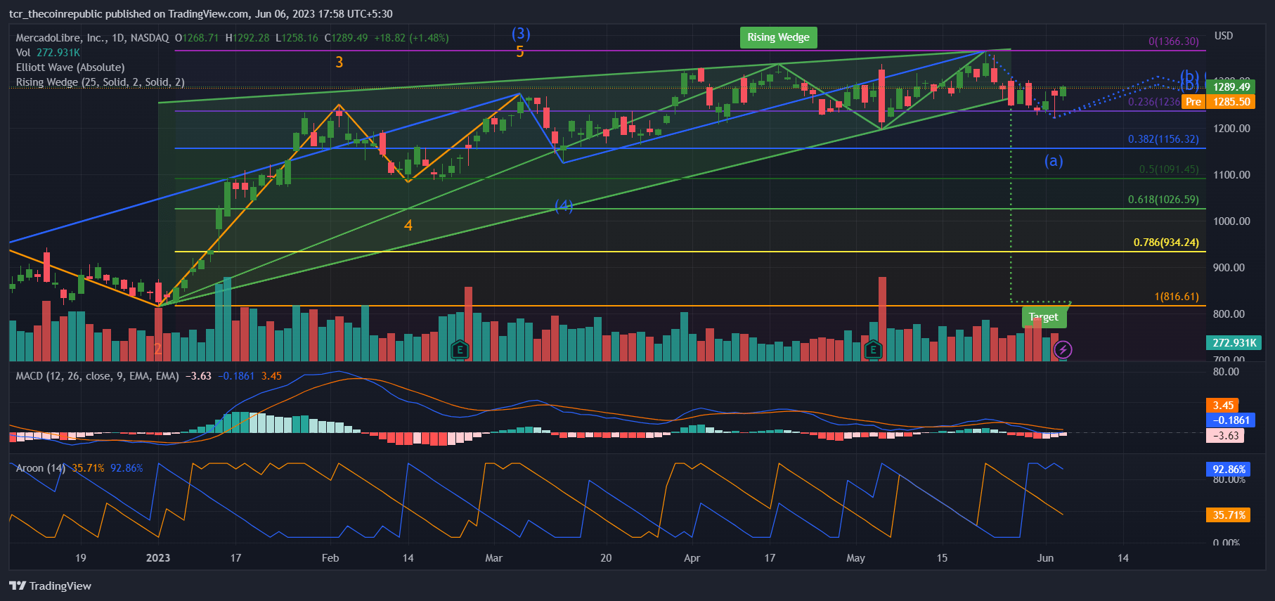Click the pink -3.63 histogram value tag
The width and height of the screenshot is (1275, 601).
(1225, 436)
